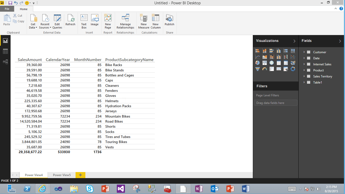Select the 100% Stacked bar chart visualization
Image resolution: width=345 pixels, height=194 pixels.
pos(286,51)
